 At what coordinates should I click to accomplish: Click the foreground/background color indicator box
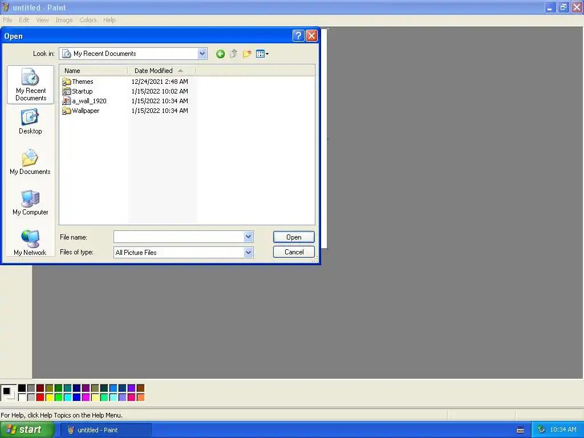coord(9,393)
